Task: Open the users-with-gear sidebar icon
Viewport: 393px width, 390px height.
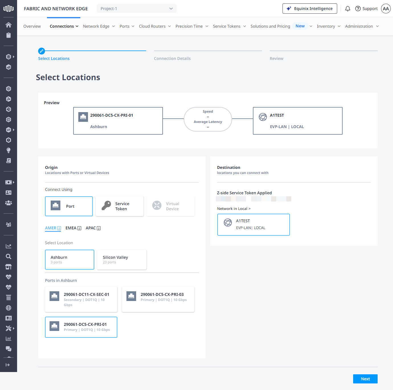Action: pos(9,225)
